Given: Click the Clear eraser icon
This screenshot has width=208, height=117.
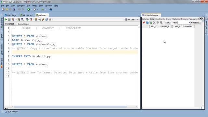Looking at the screenshot, I should point(43,19).
